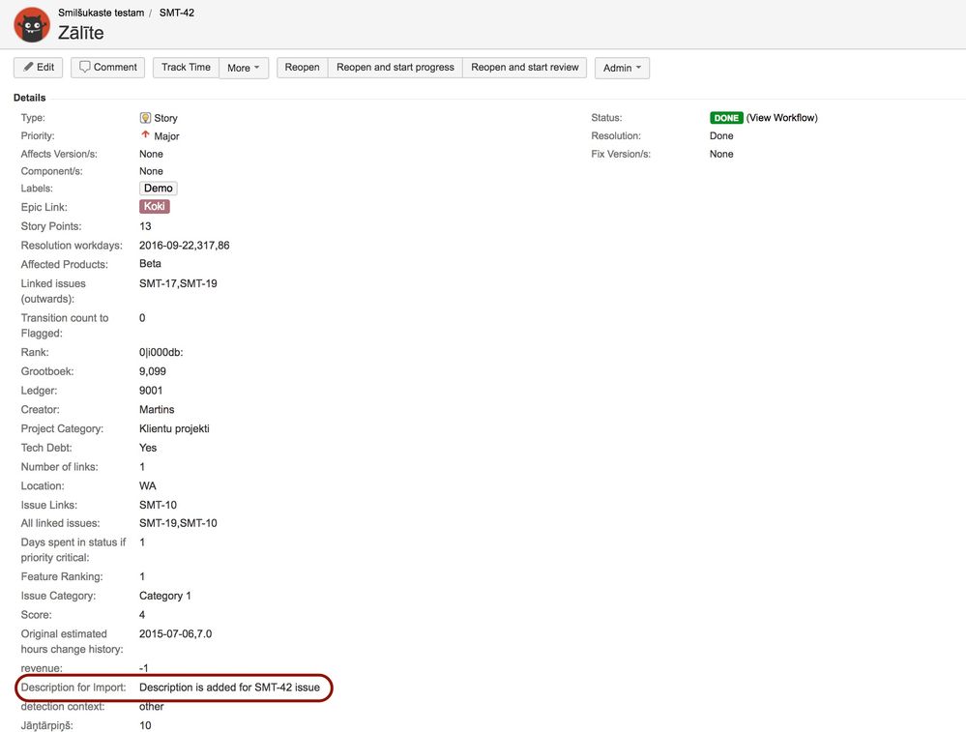The height and width of the screenshot is (732, 966).
Task: Click Grootboek value 9,099
Action: 152,371
